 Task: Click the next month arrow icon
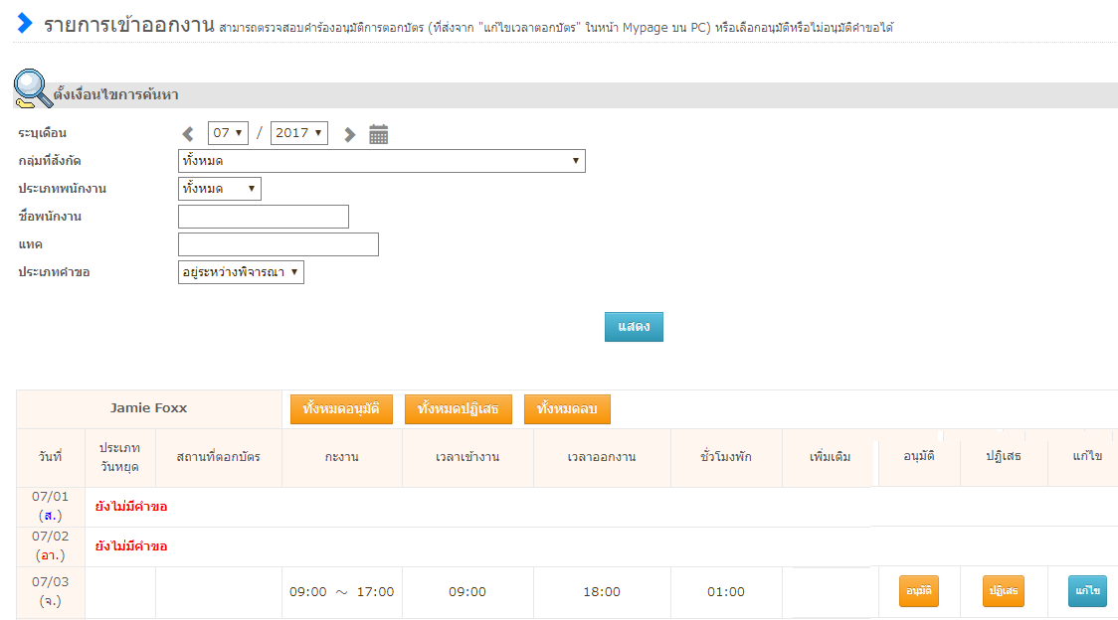click(349, 134)
